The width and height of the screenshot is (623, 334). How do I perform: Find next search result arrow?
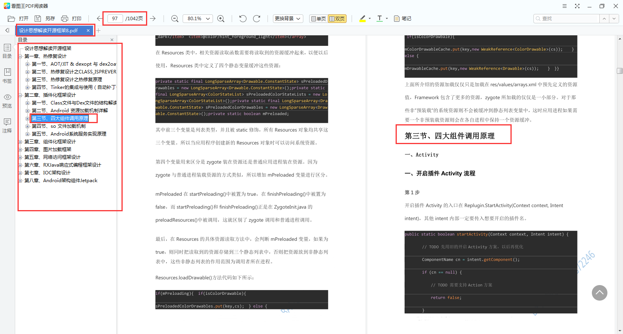614,18
